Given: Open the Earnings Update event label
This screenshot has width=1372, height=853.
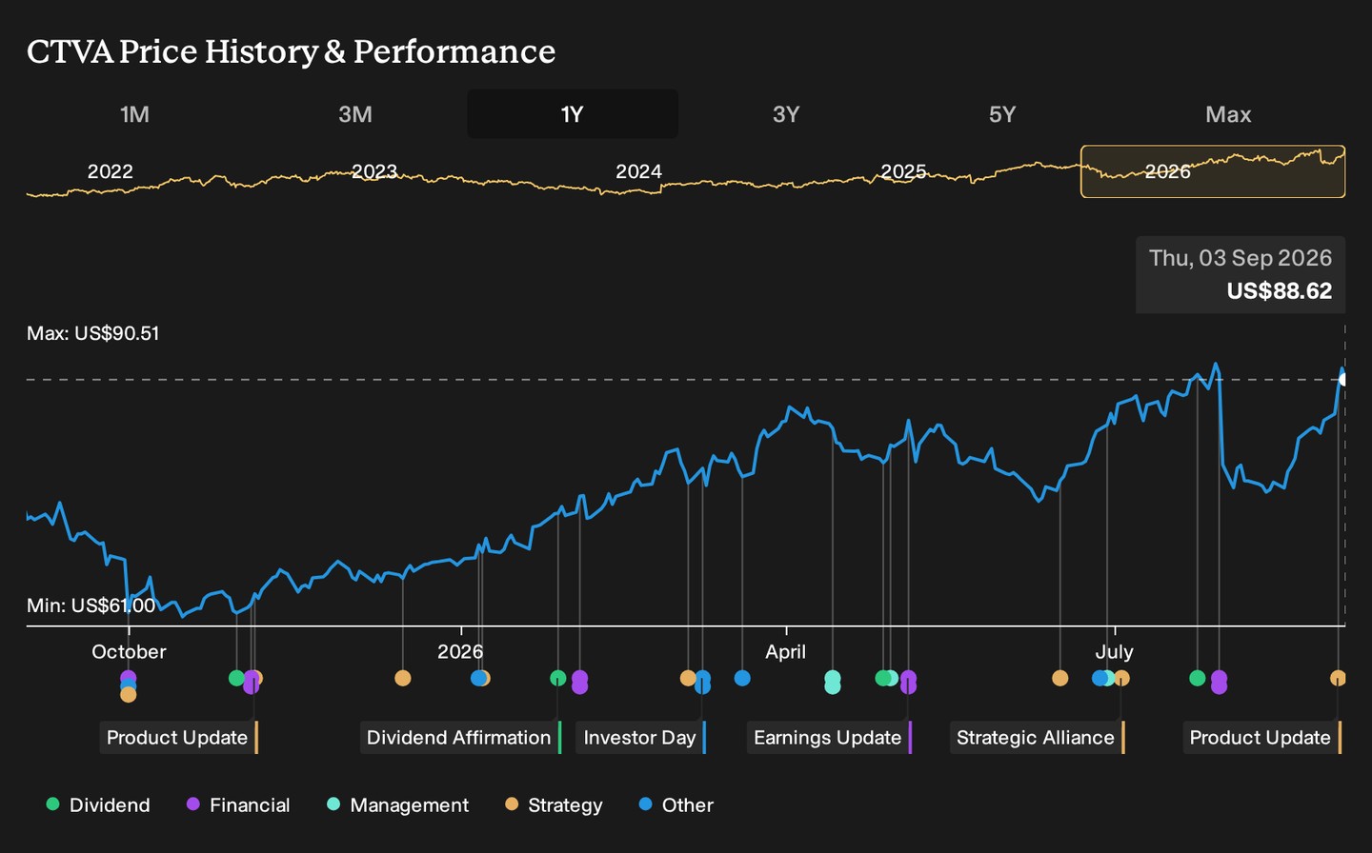Looking at the screenshot, I should coord(829,738).
